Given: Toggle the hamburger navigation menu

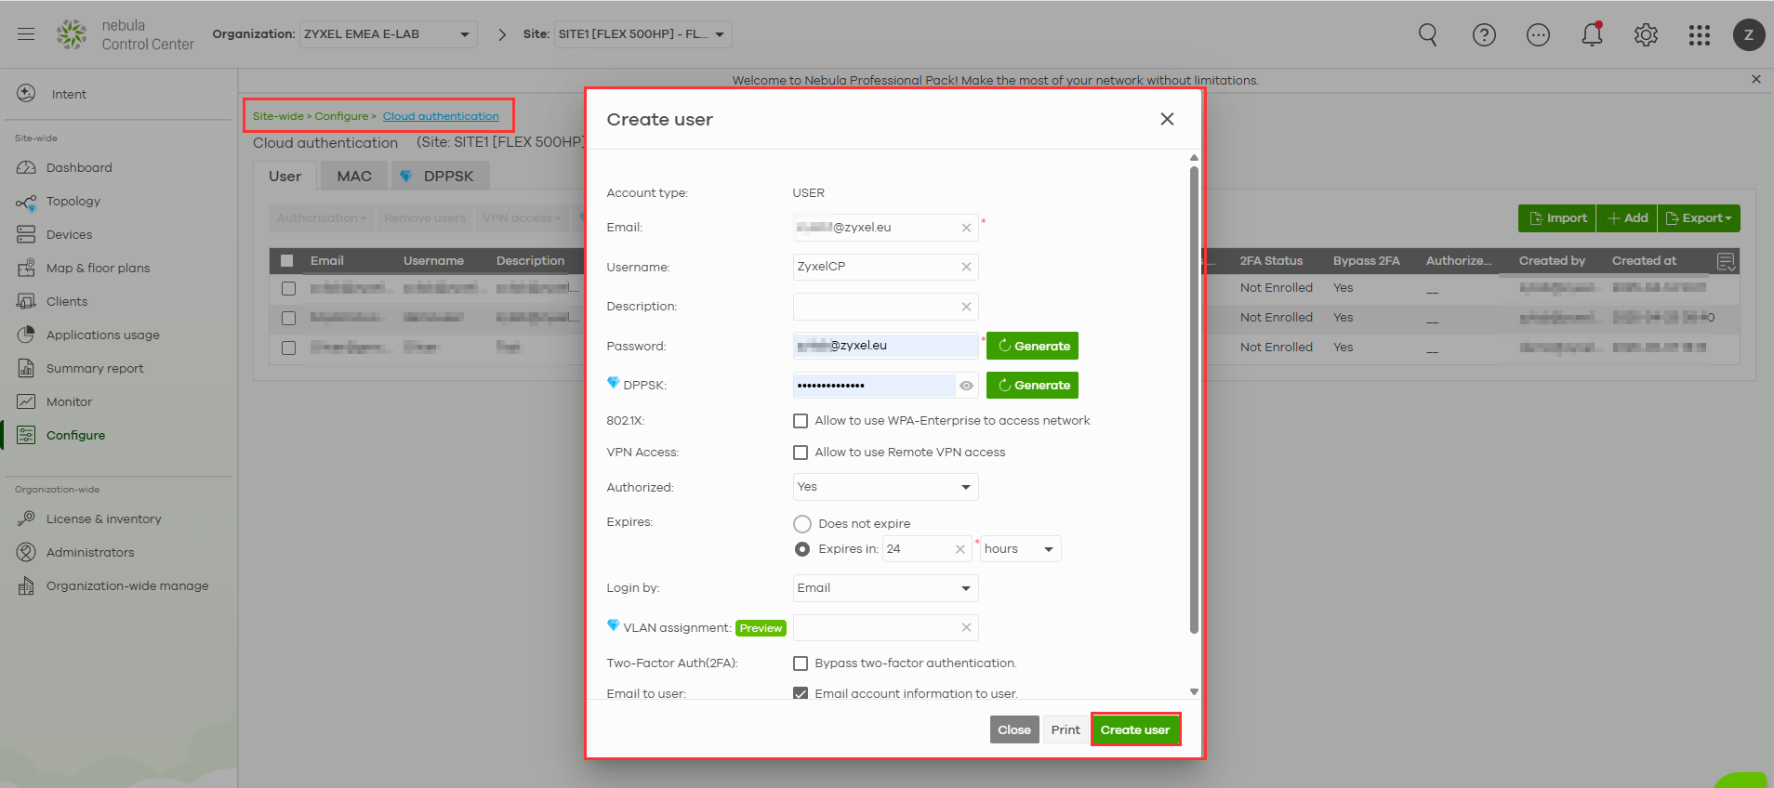Looking at the screenshot, I should pos(26,34).
